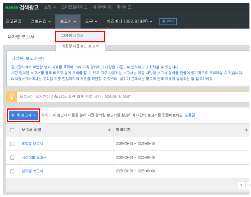Image resolution: width=251 pixels, height=197 pixels.
Task: Click date range 2025-08-29 ~ 2025-09-08
Action: coord(135,171)
